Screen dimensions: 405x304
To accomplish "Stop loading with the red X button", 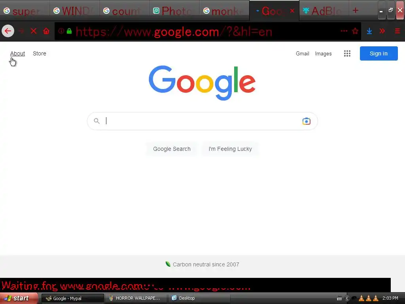I will click(34, 31).
